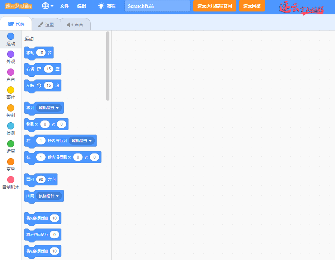Viewport: 335px width, 260px height.
Task: Click the 速云少儿编程 logo at top left
Action: pyautogui.click(x=18, y=6)
